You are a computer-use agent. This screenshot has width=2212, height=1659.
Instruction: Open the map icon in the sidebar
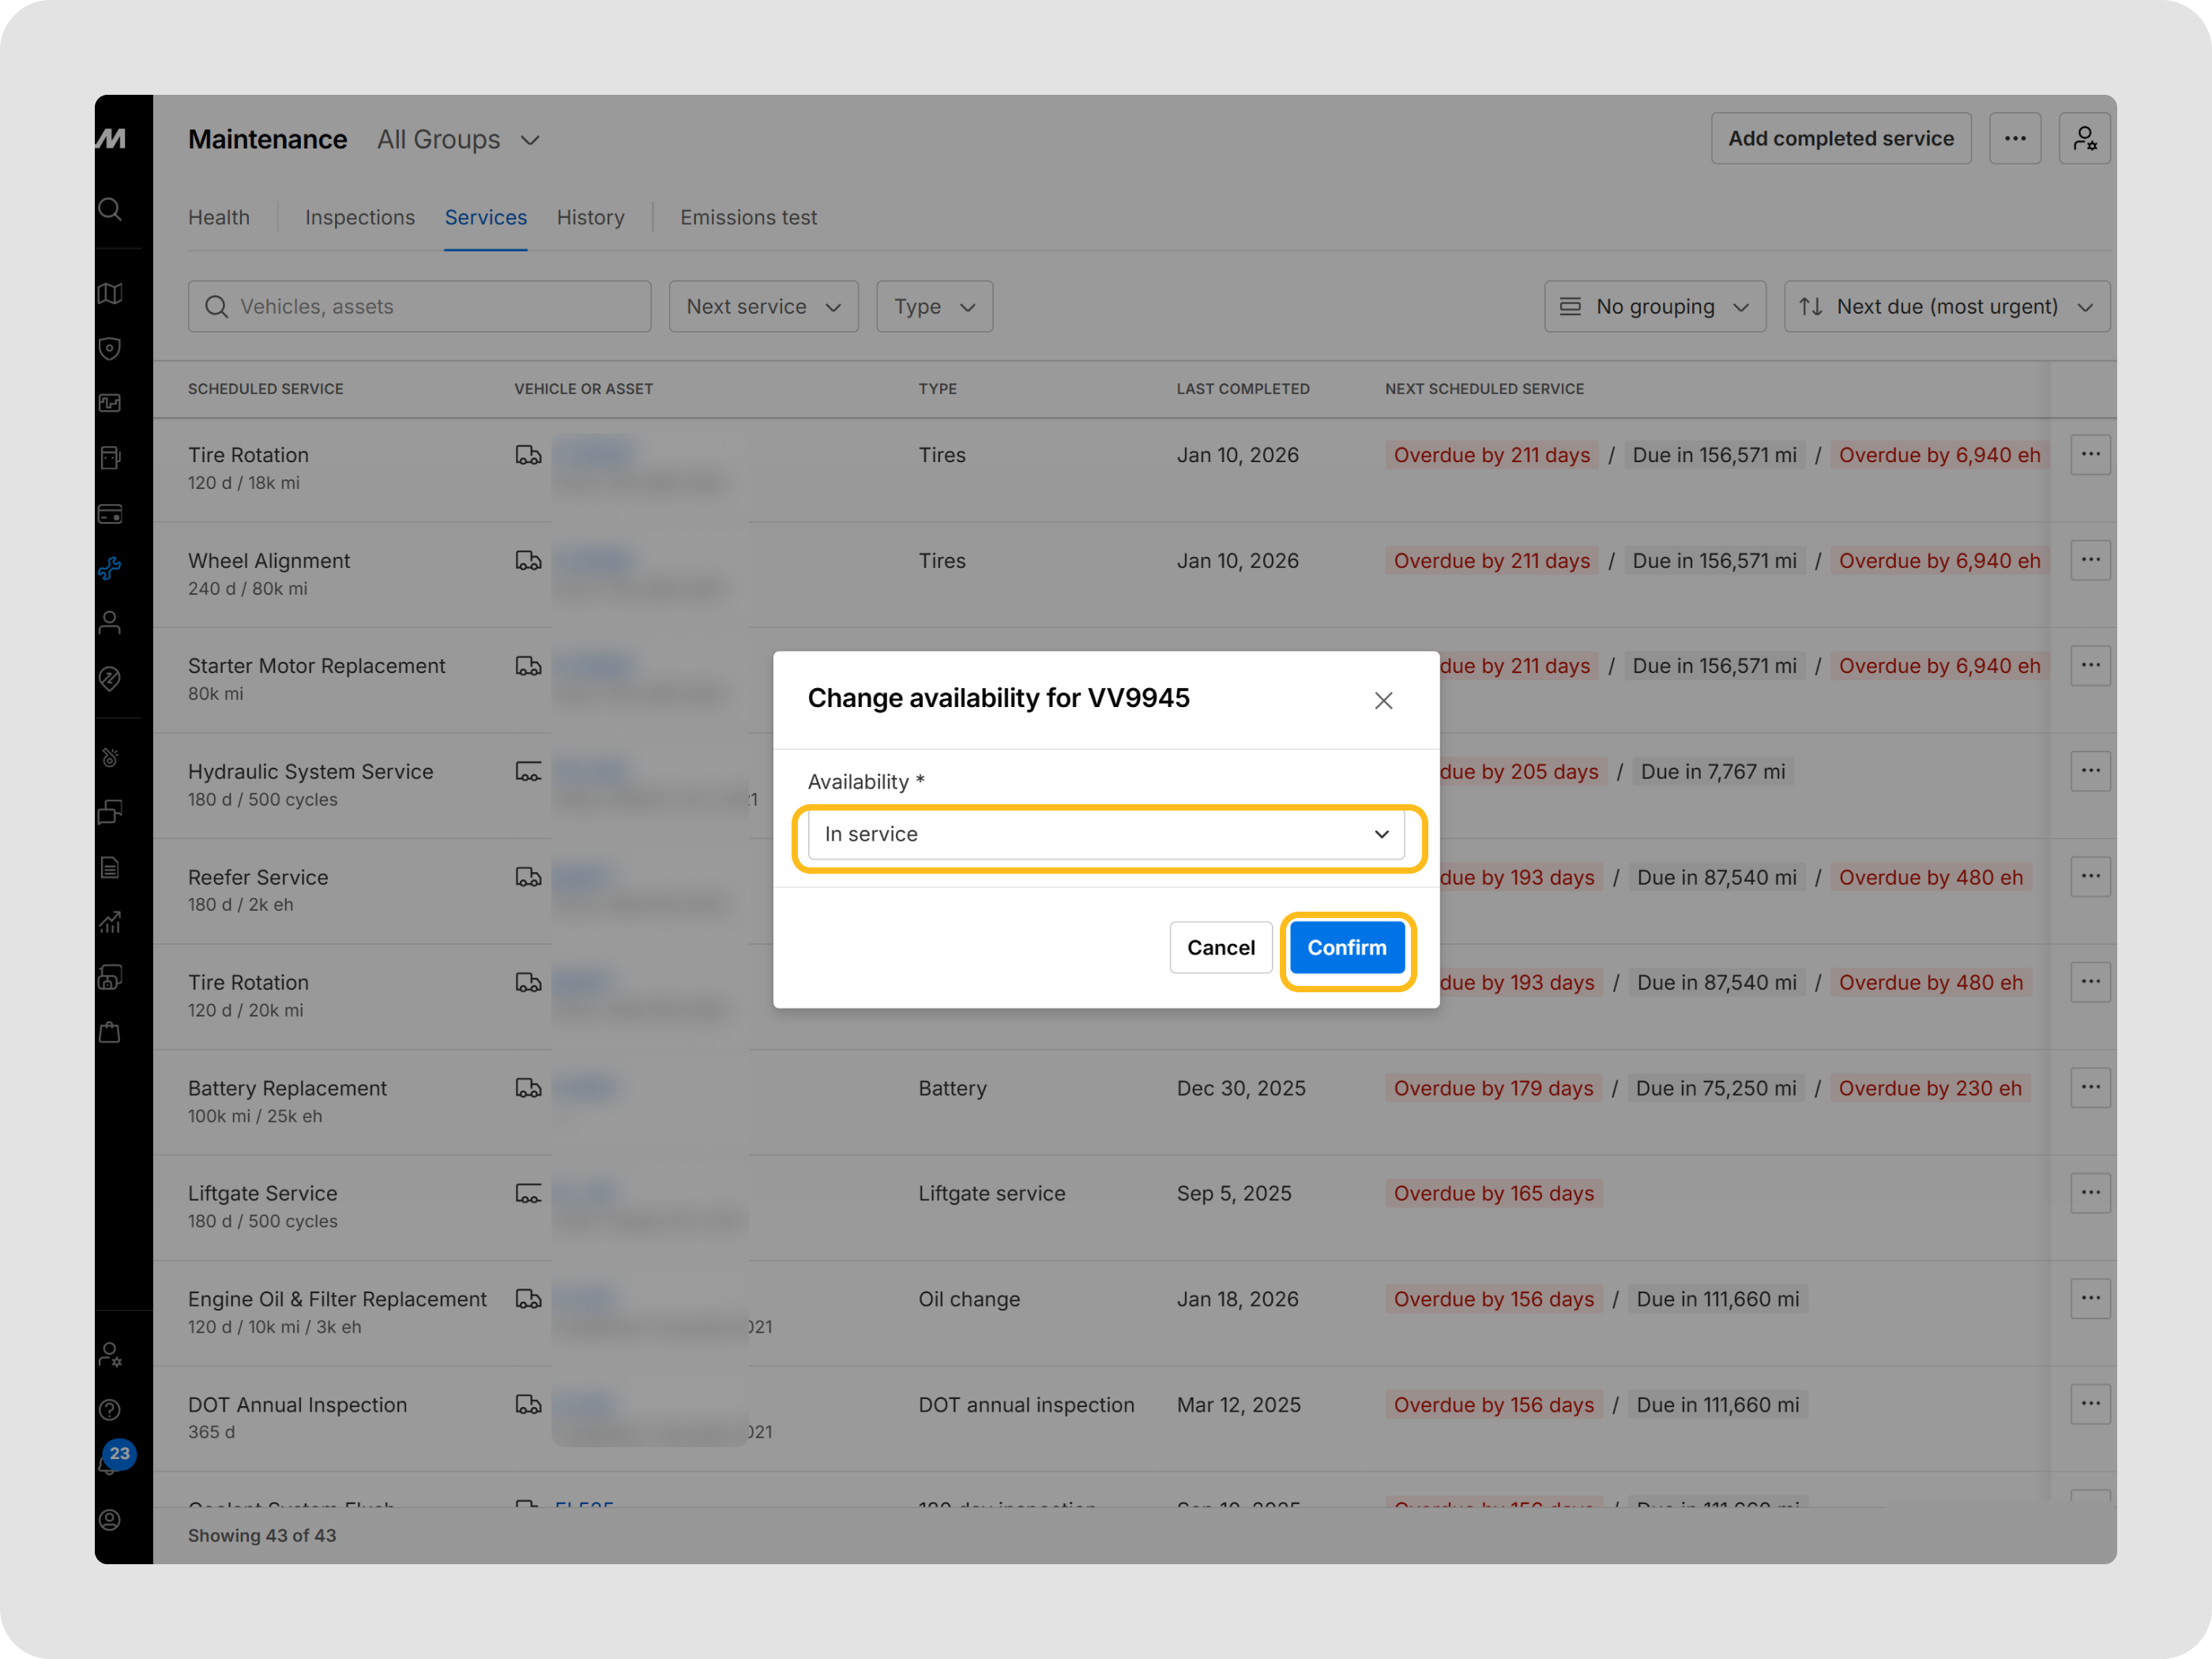tap(111, 293)
